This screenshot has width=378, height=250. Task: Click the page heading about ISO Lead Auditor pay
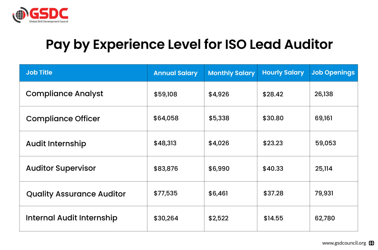pos(189,44)
